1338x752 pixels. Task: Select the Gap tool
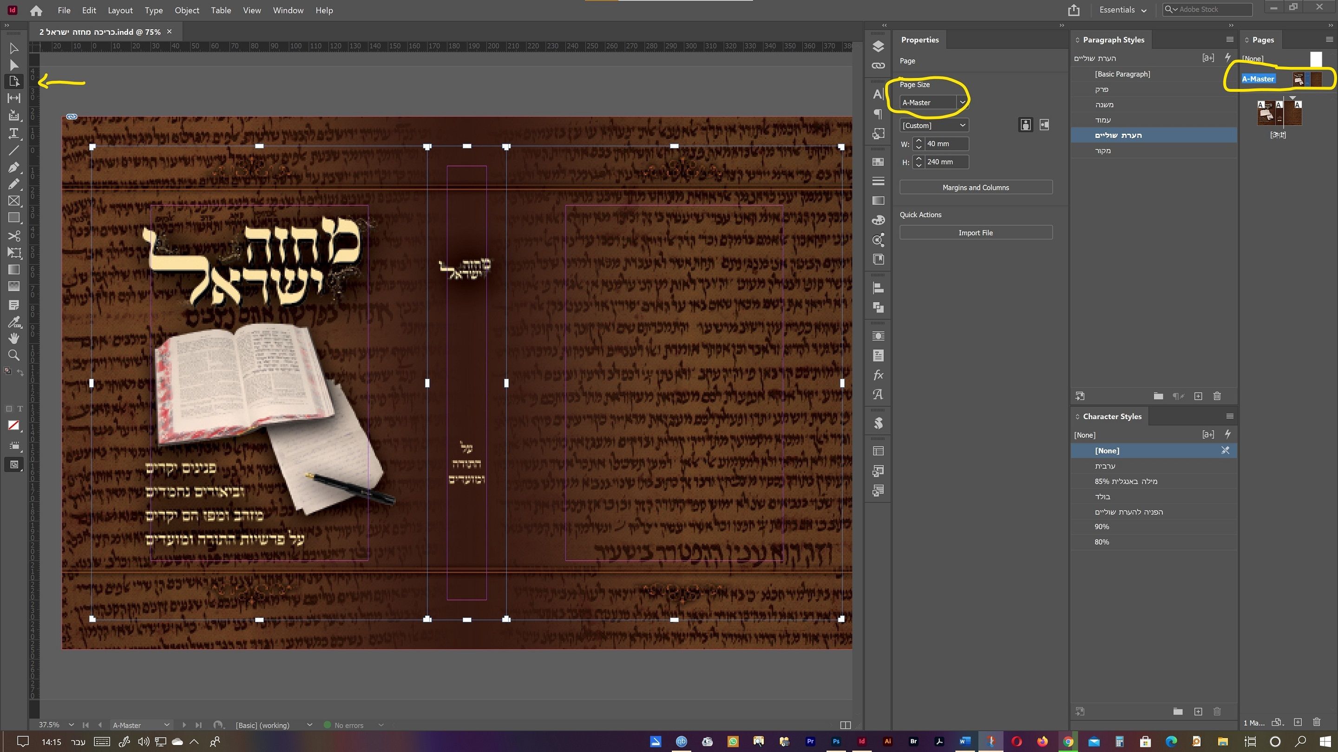[x=14, y=98]
